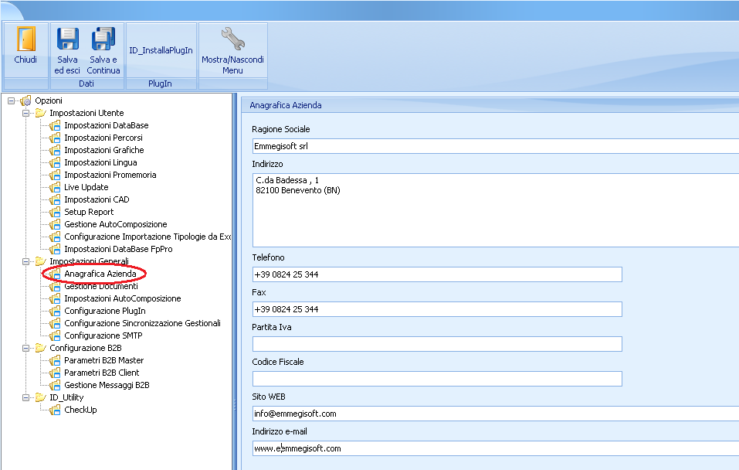
Task: Click the Dati ribbon group label
Action: click(86, 83)
